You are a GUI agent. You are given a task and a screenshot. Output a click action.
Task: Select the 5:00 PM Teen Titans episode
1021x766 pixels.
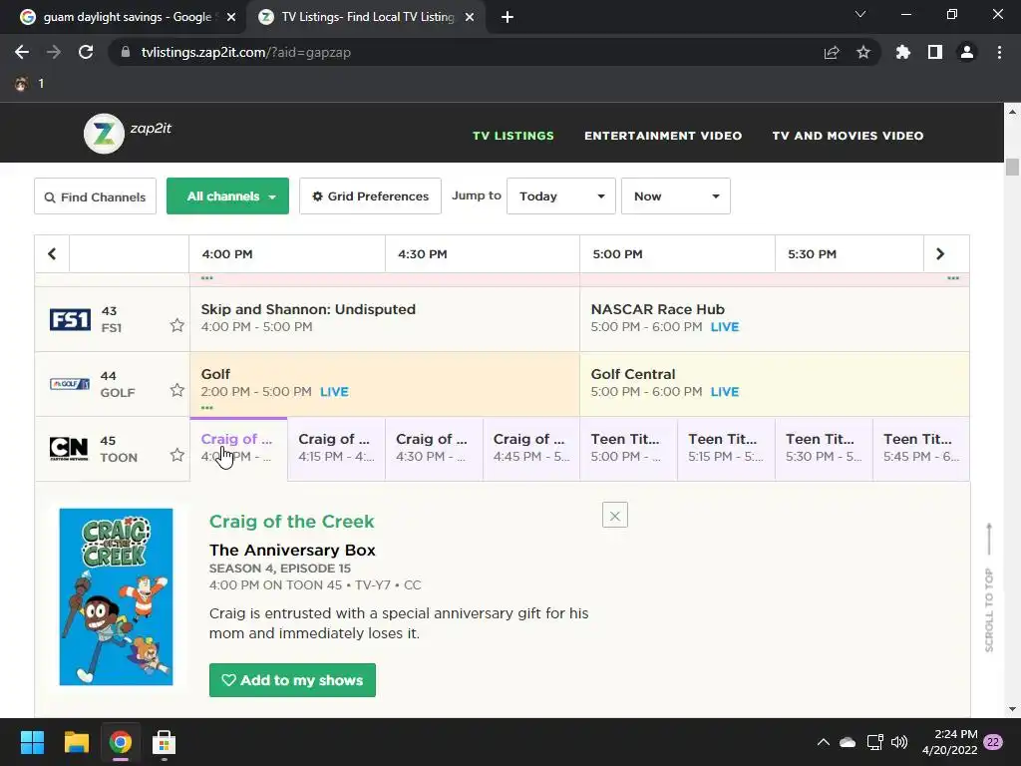(628, 449)
